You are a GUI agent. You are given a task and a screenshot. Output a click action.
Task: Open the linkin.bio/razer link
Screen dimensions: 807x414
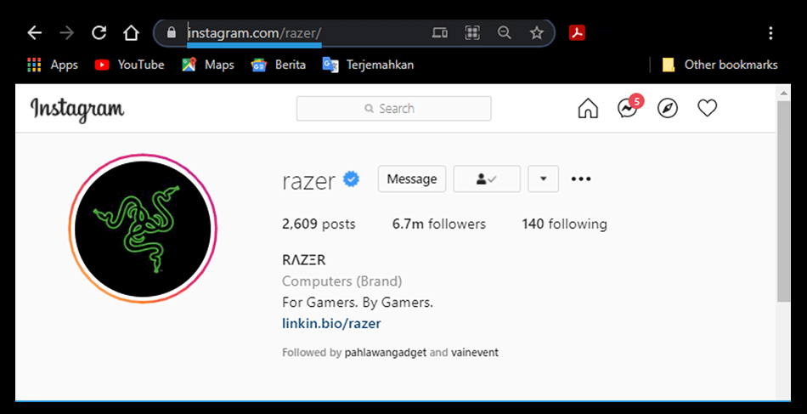point(331,323)
